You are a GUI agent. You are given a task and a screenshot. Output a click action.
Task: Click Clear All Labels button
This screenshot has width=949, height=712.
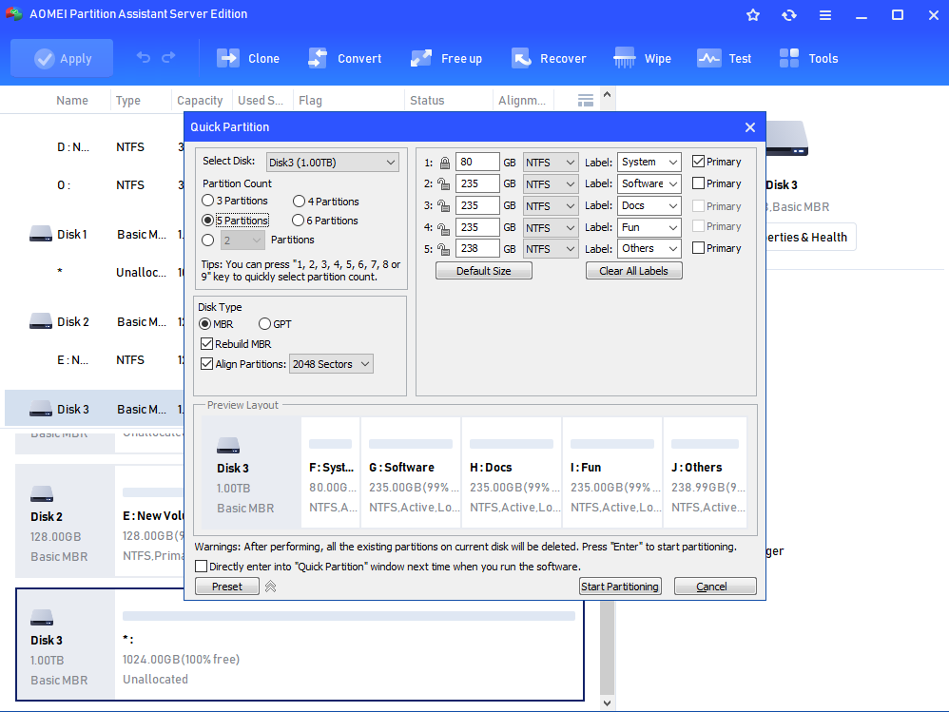click(x=633, y=271)
